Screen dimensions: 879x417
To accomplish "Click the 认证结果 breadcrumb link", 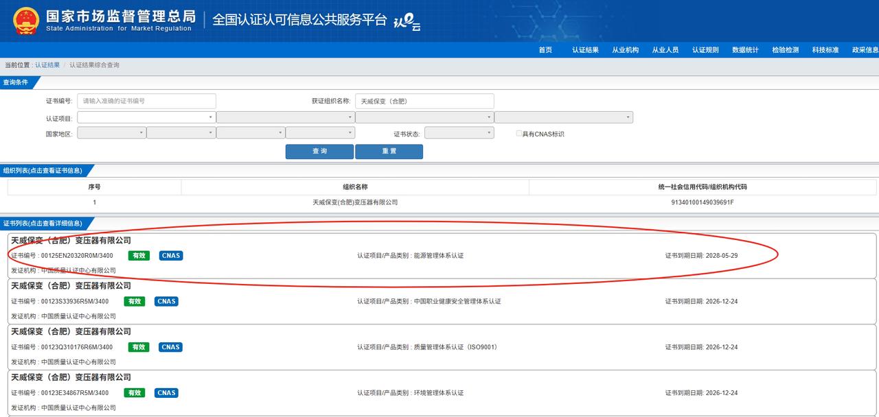I will click(47, 65).
